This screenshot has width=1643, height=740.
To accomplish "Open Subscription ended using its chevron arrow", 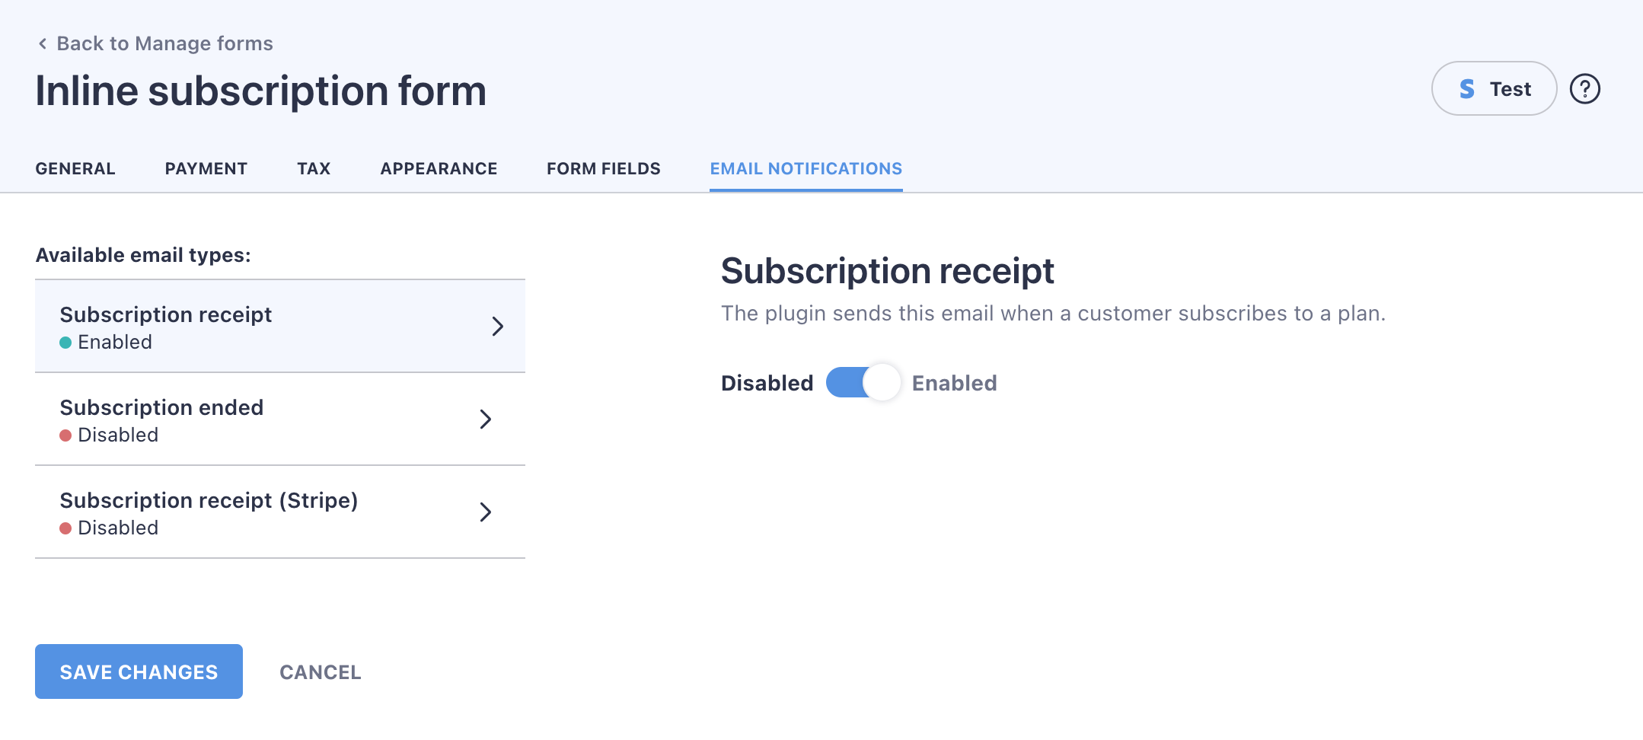I will pyautogui.click(x=485, y=419).
